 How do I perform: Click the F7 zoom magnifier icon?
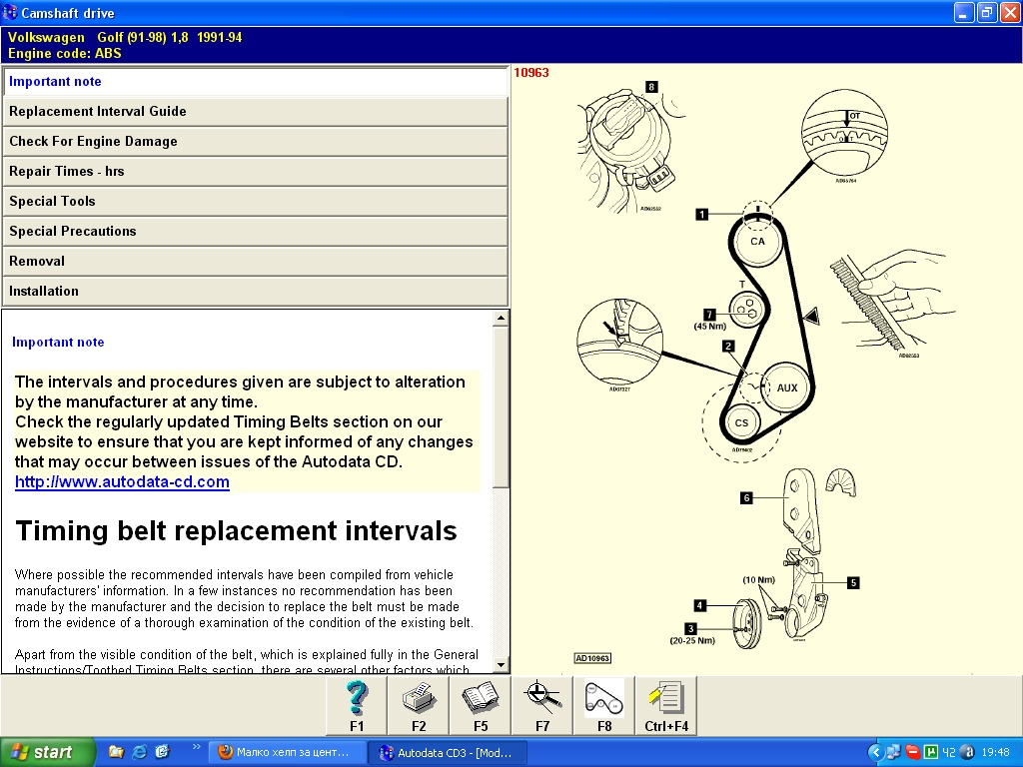[542, 705]
